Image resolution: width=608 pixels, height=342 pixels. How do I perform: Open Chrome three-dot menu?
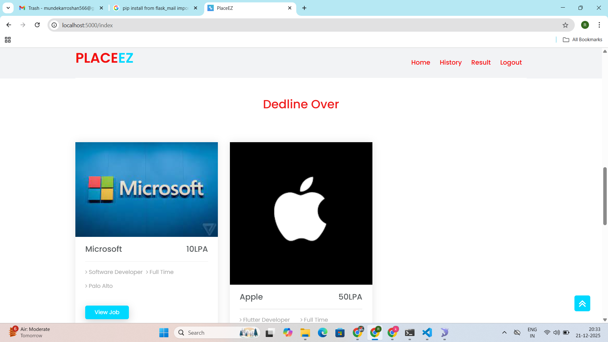pos(599,25)
